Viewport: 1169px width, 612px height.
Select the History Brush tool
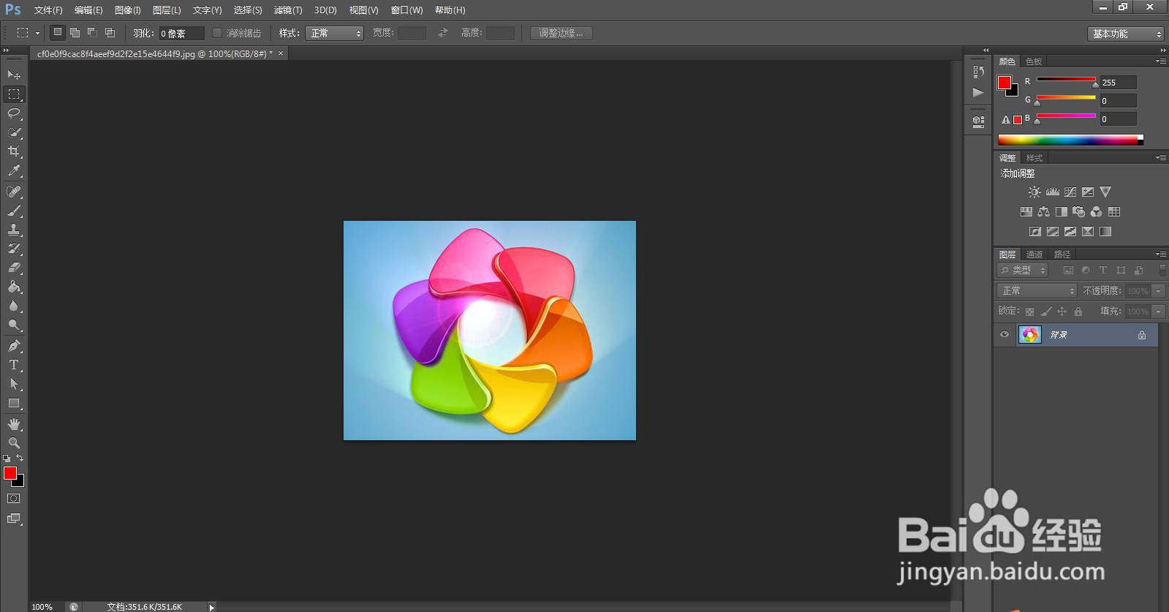pos(14,249)
